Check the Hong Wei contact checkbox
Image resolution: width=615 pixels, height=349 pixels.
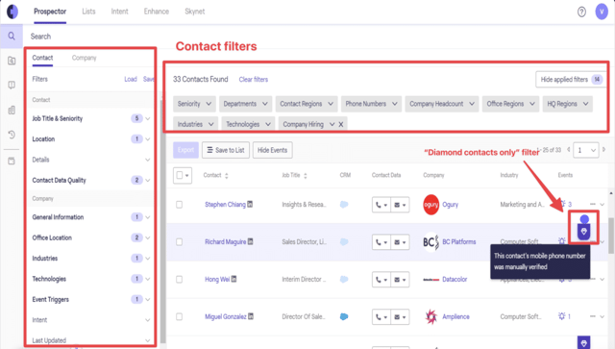point(180,279)
